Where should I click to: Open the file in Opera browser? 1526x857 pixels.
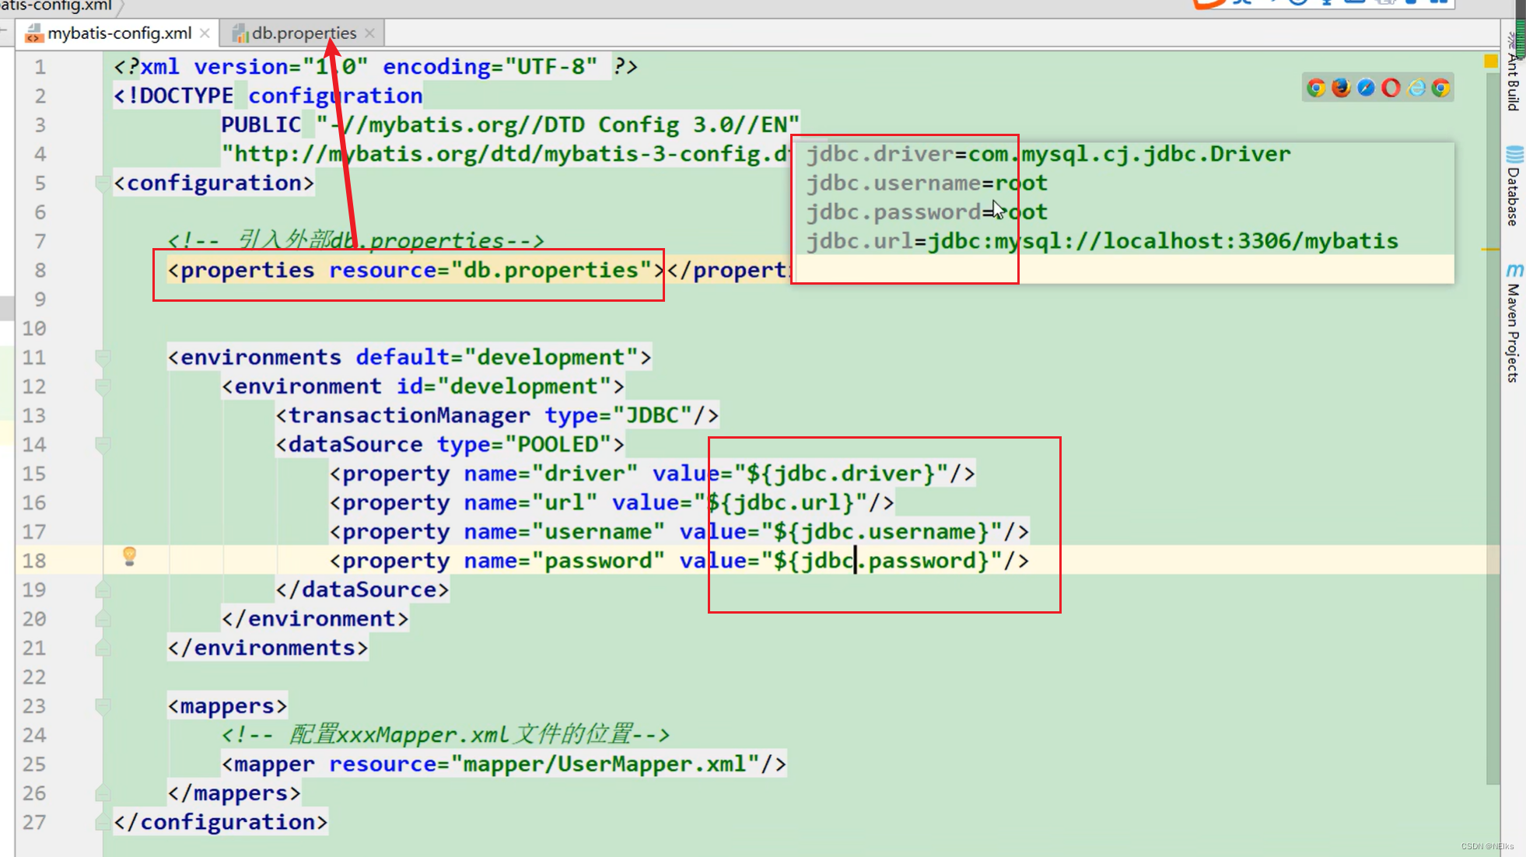1391,88
